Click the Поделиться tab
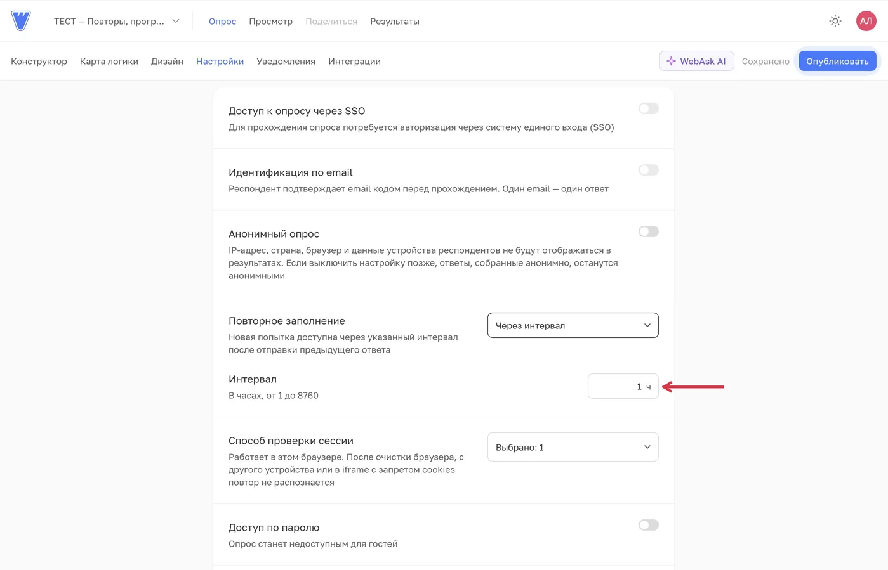This screenshot has height=570, width=888. 331,21
